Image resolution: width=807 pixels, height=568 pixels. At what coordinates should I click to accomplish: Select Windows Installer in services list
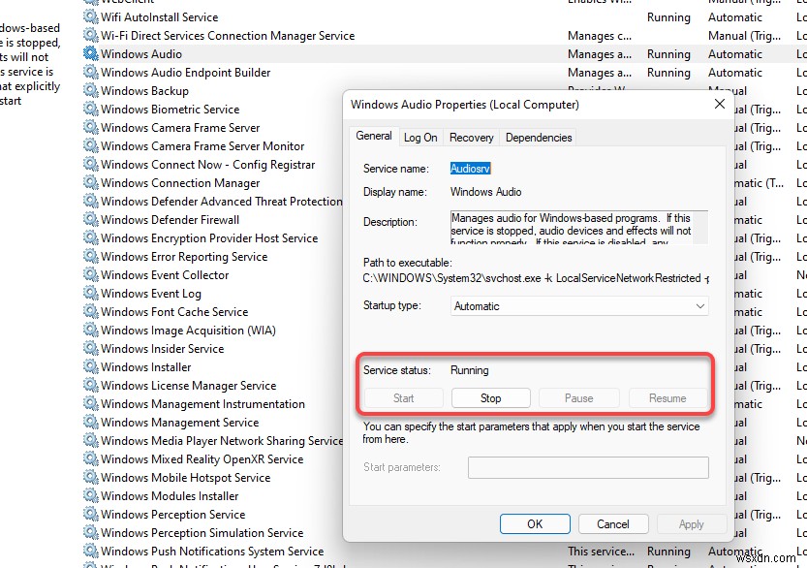145,366
